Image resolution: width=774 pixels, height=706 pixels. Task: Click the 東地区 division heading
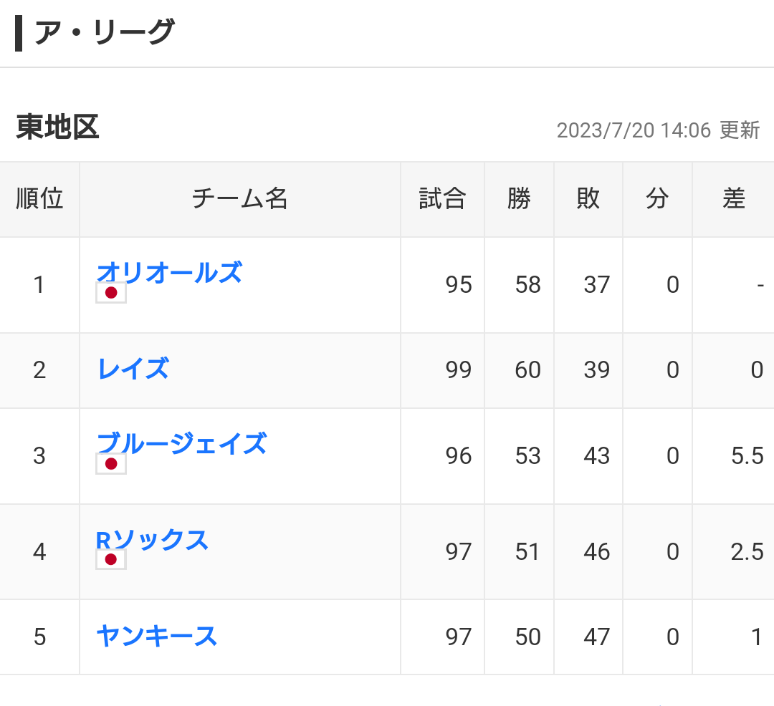pyautogui.click(x=58, y=127)
